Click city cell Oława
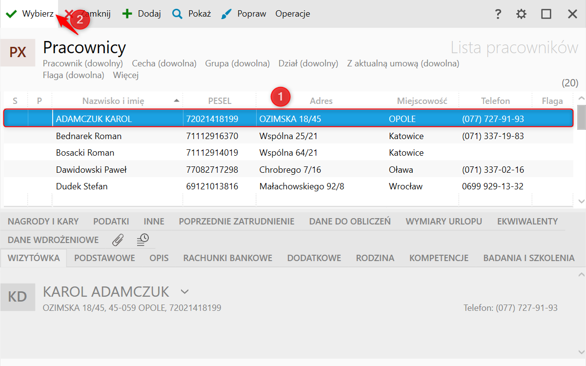586x366 pixels. (x=401, y=170)
